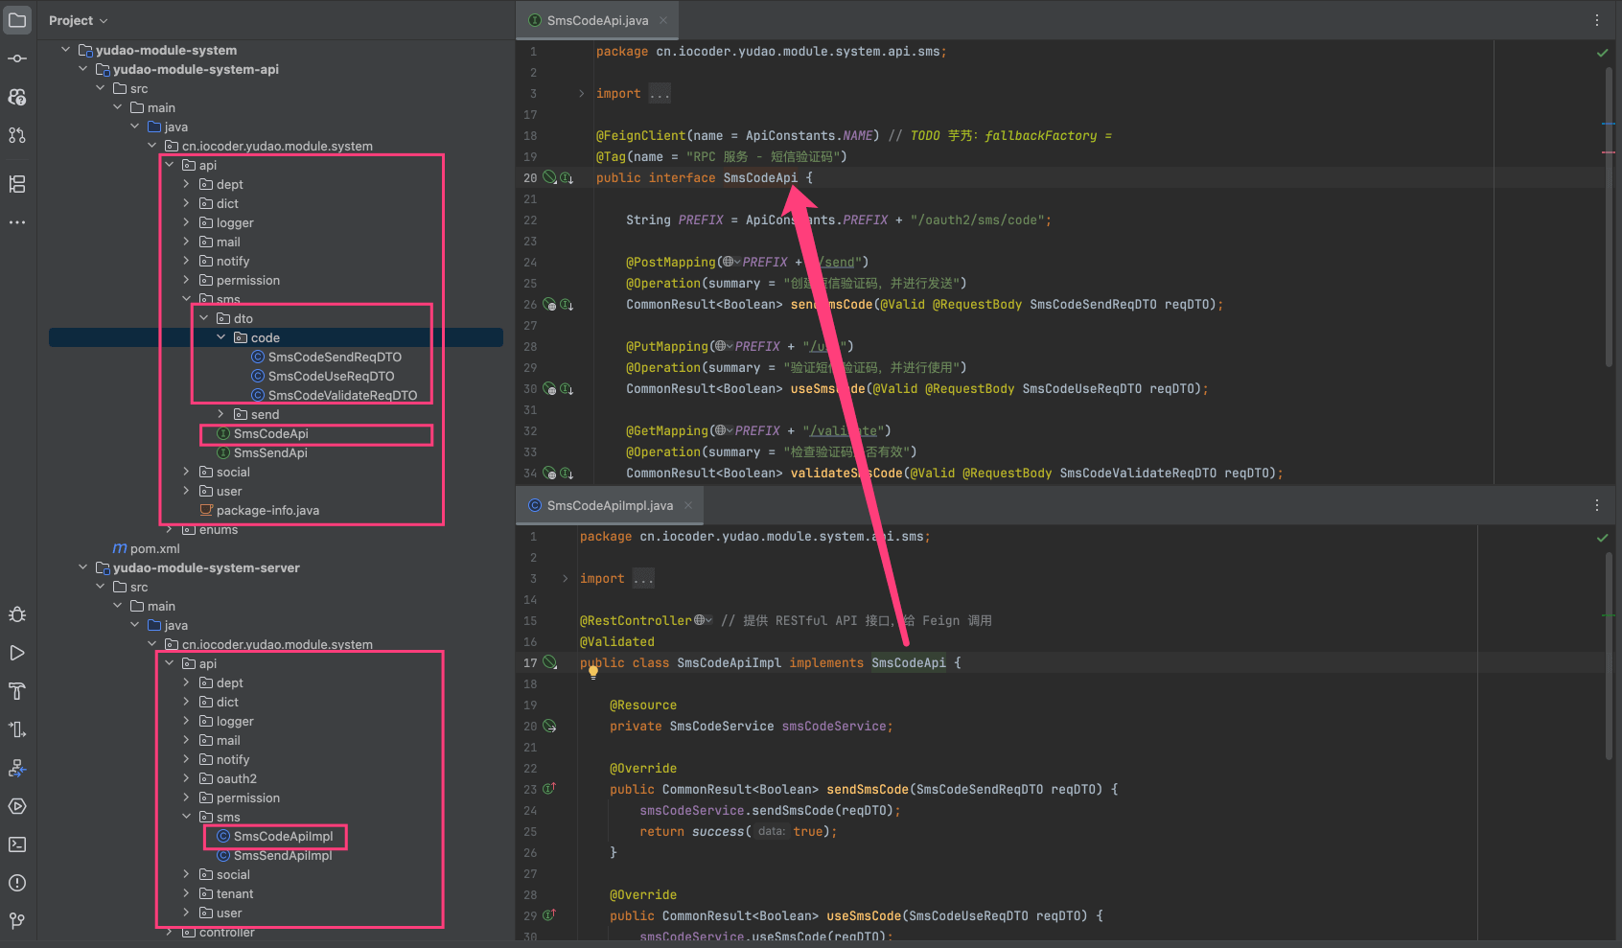Click the "/send" URL link in PostMapping
The height and width of the screenshot is (948, 1622).
838,262
